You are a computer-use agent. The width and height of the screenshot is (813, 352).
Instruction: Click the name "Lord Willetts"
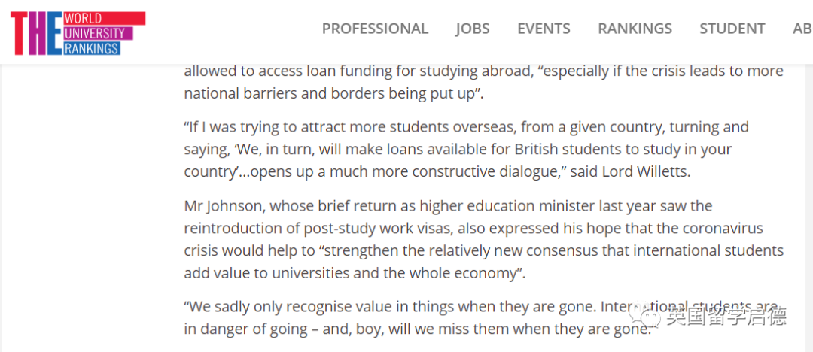click(x=649, y=171)
